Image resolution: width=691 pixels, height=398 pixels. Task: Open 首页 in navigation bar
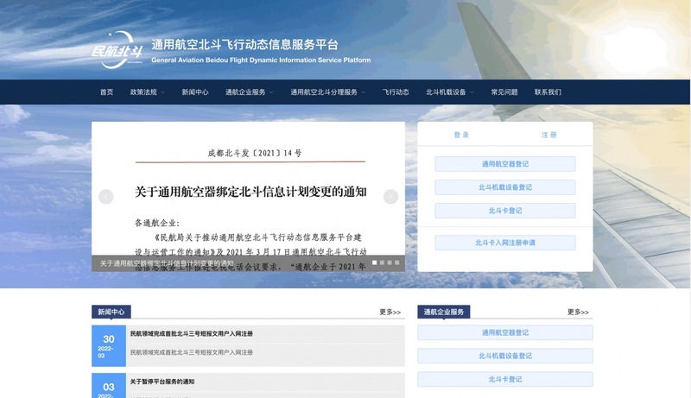click(106, 92)
